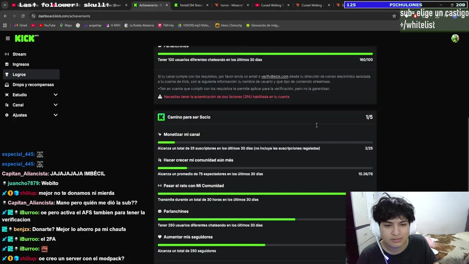
Task: Click the Canal sidebar icon
Action: 7,105
